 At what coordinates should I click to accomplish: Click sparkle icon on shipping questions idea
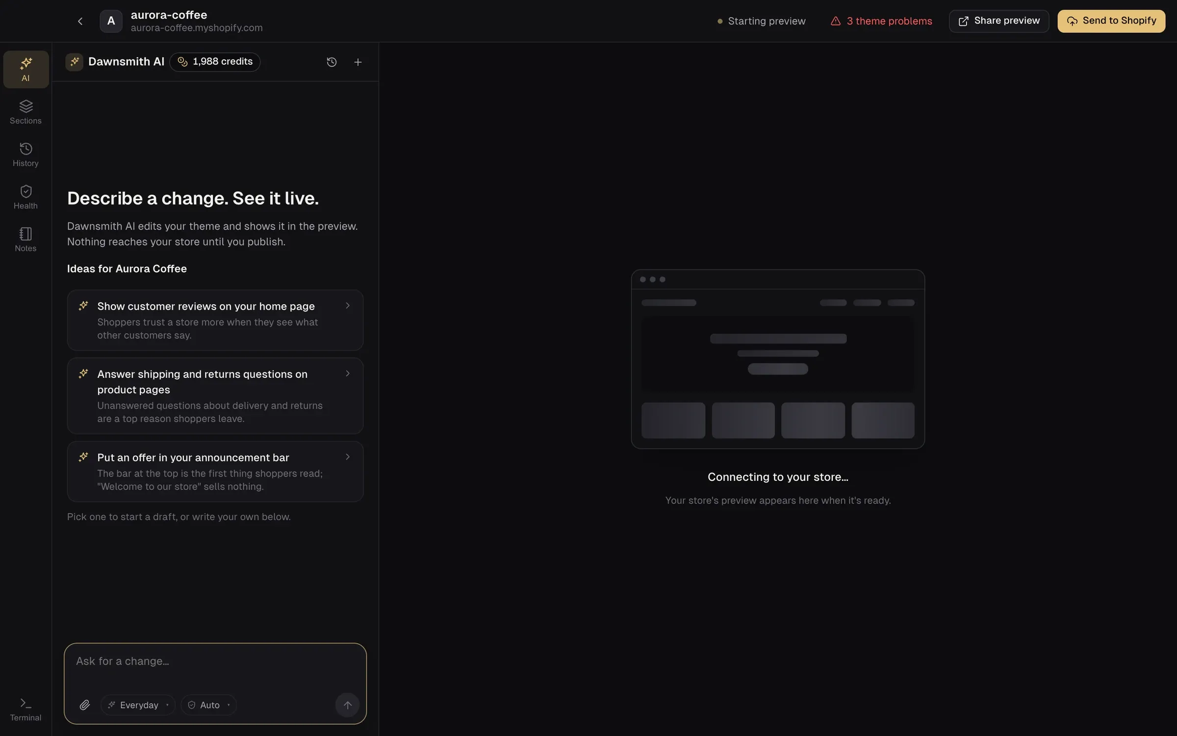(83, 373)
